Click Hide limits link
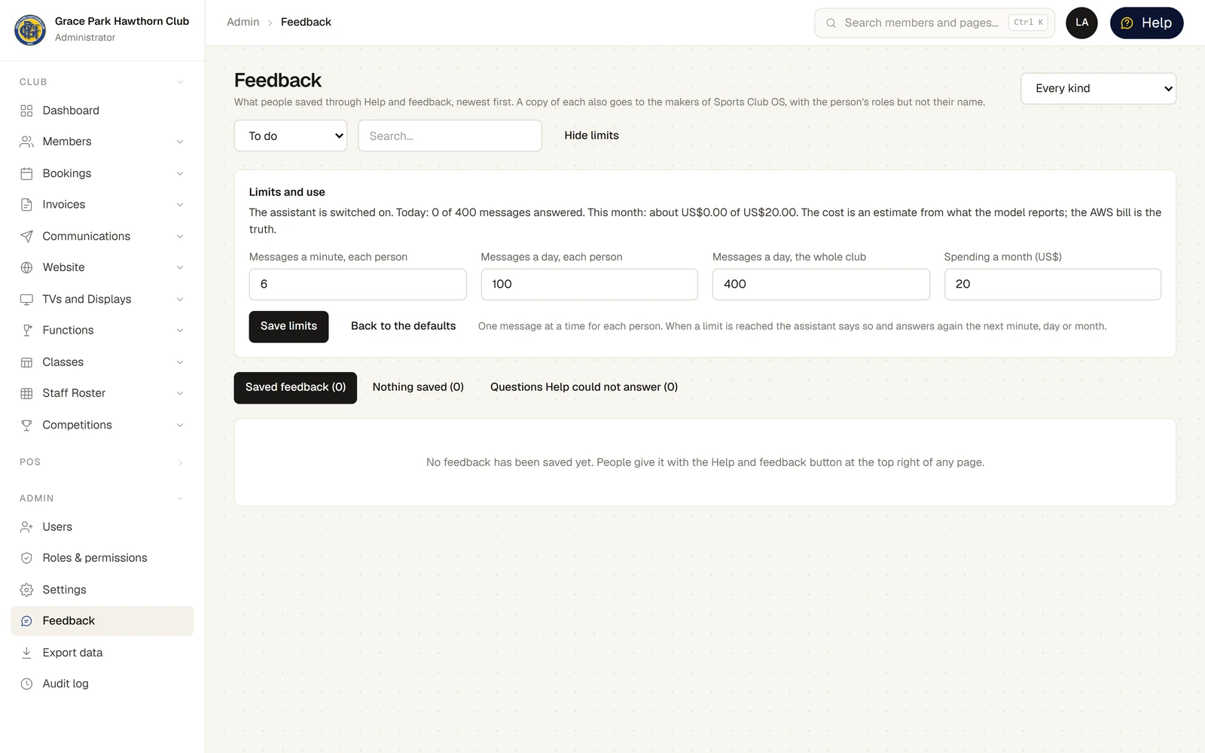 591,136
